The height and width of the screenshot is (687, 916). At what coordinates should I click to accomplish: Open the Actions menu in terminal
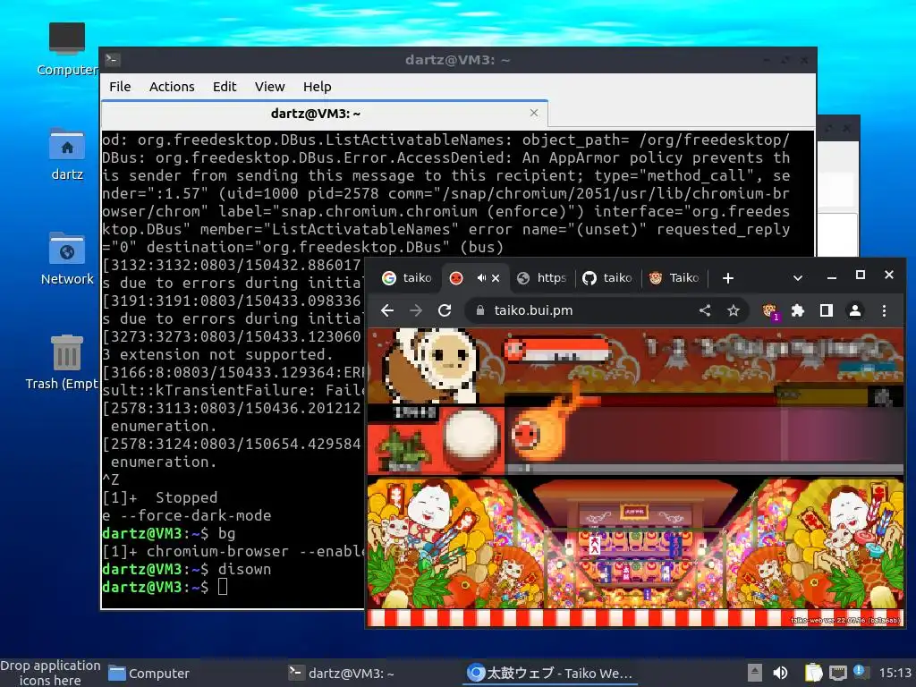click(x=172, y=87)
